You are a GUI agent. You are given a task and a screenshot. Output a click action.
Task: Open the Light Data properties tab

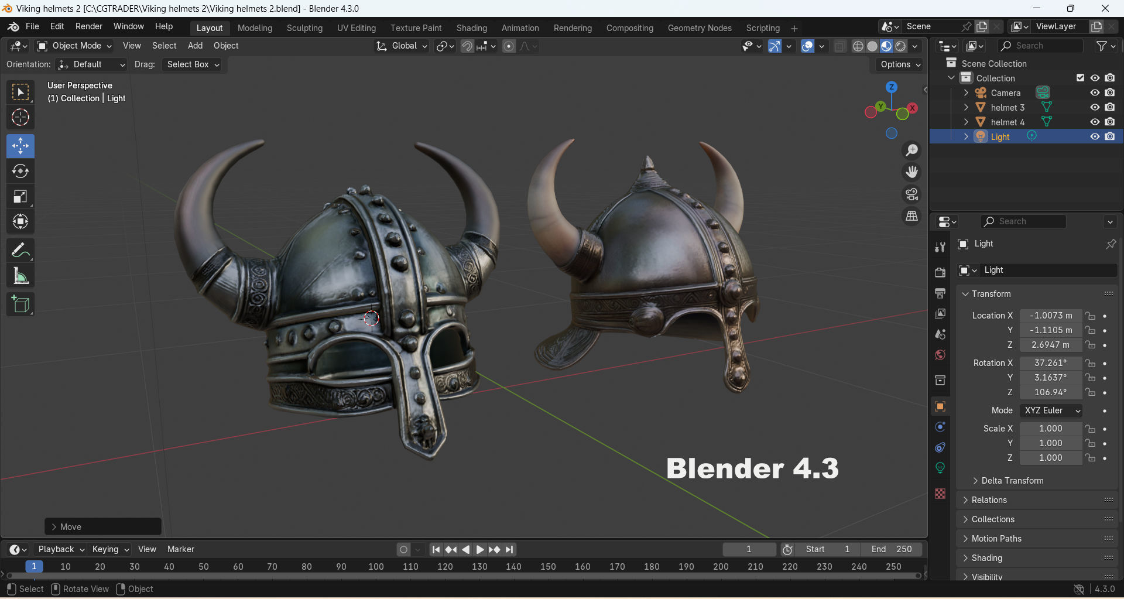click(x=940, y=468)
